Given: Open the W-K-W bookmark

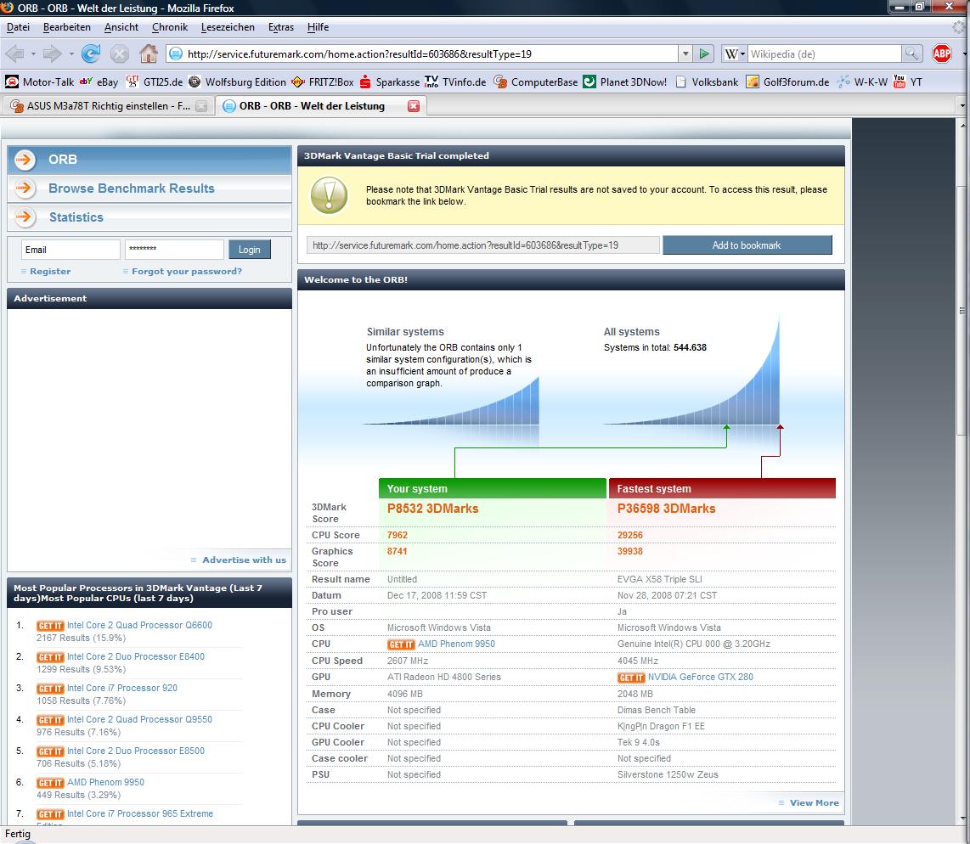Looking at the screenshot, I should click(x=862, y=82).
